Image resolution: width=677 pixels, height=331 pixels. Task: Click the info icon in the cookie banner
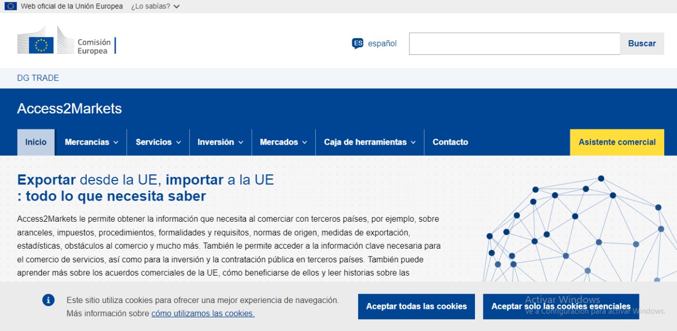coord(48,300)
